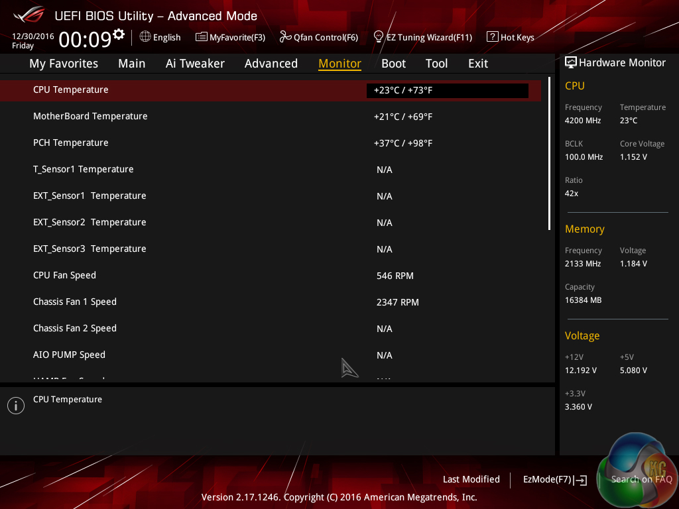This screenshot has width=679, height=509.
Task: Click memory voltage 1.184 V value
Action: (x=633, y=264)
